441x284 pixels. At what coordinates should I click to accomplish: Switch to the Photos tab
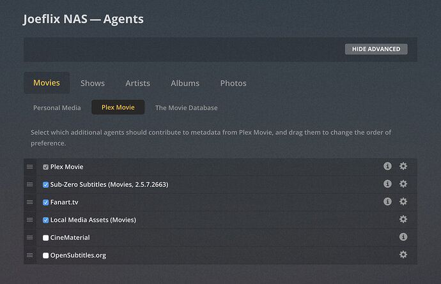tap(233, 83)
